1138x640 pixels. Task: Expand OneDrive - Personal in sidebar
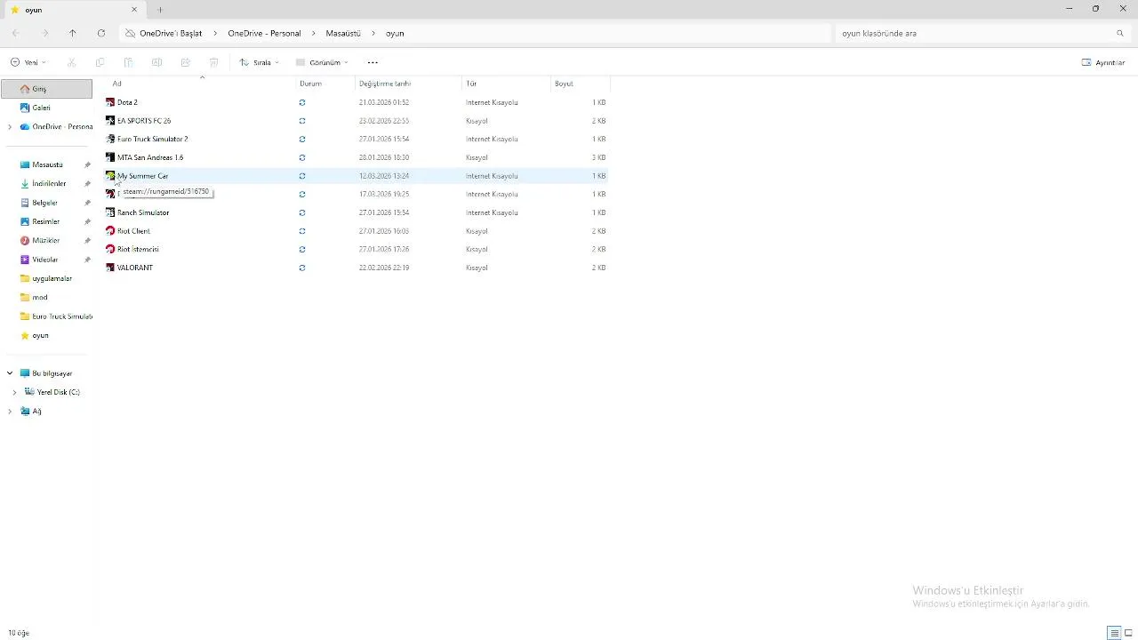[x=10, y=127]
